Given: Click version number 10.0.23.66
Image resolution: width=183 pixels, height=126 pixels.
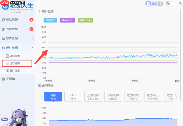Looking at the screenshot, I should pos(16,12).
